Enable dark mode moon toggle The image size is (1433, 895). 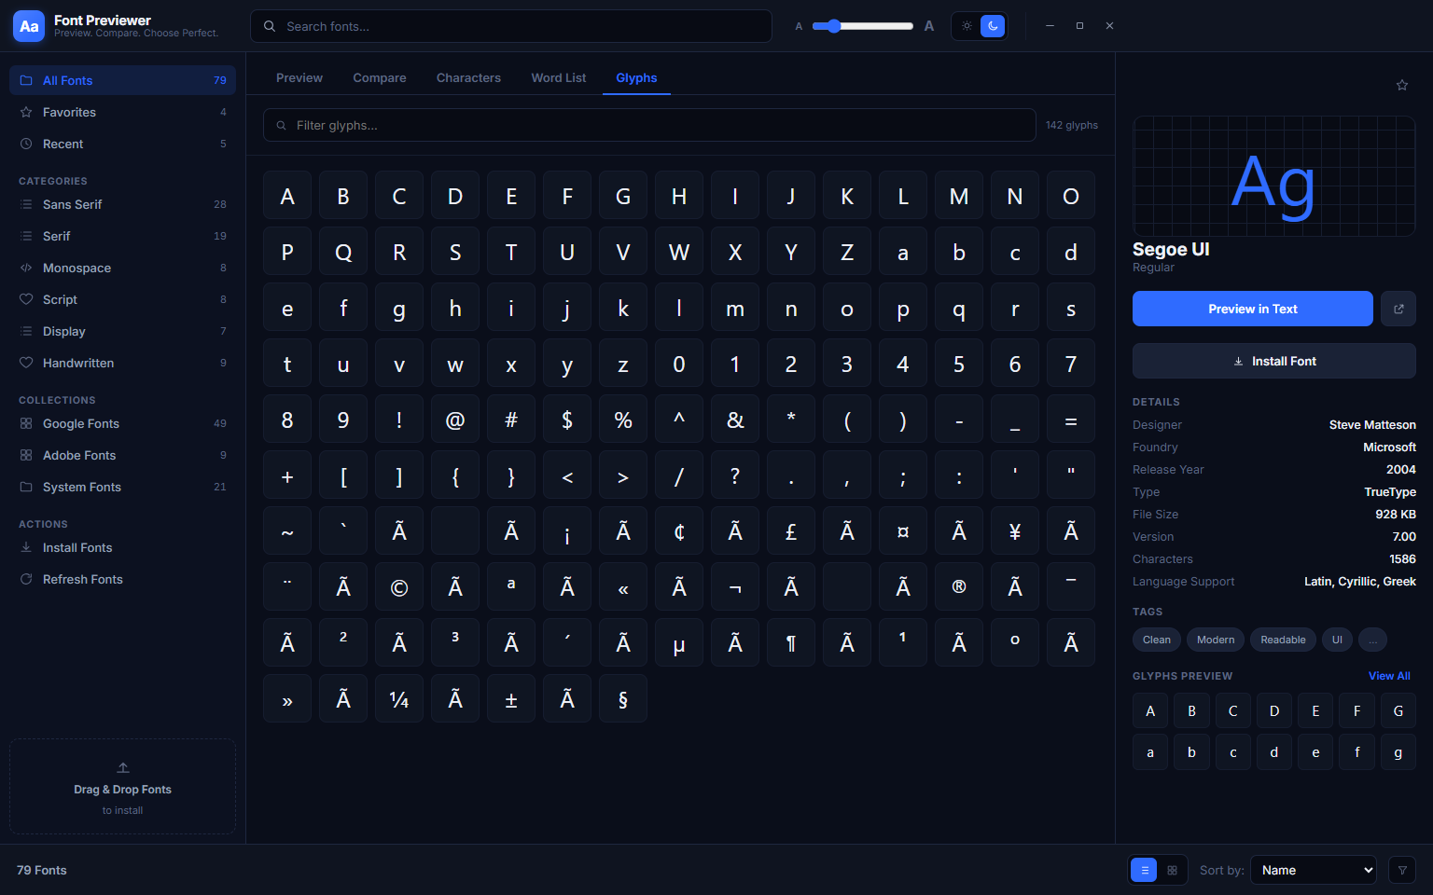(x=993, y=26)
